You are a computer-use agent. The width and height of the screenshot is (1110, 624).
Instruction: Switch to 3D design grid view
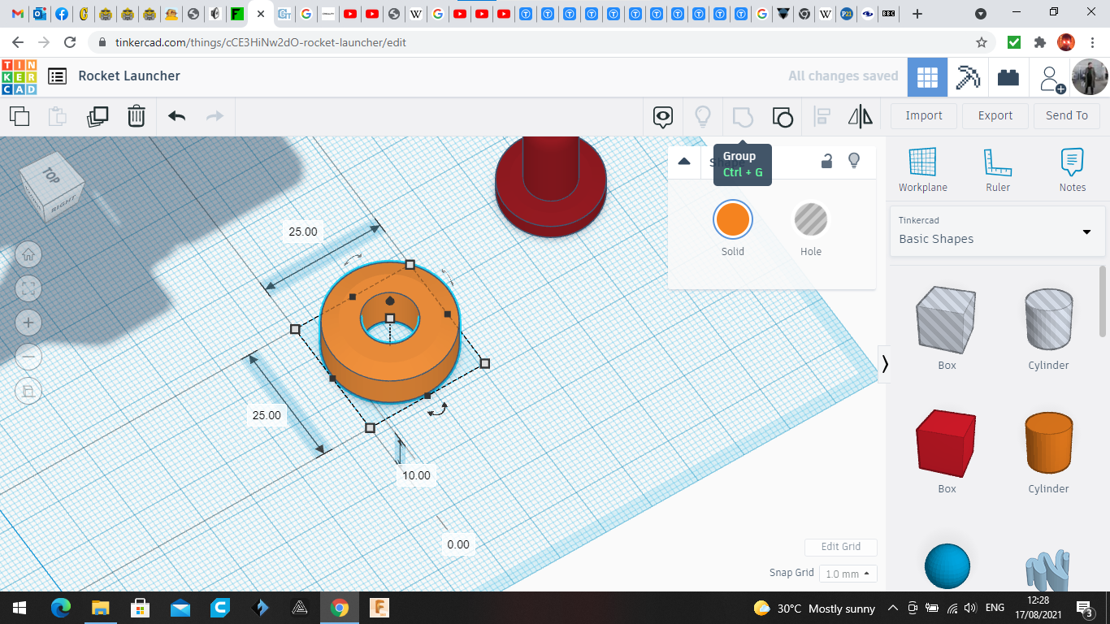(927, 77)
